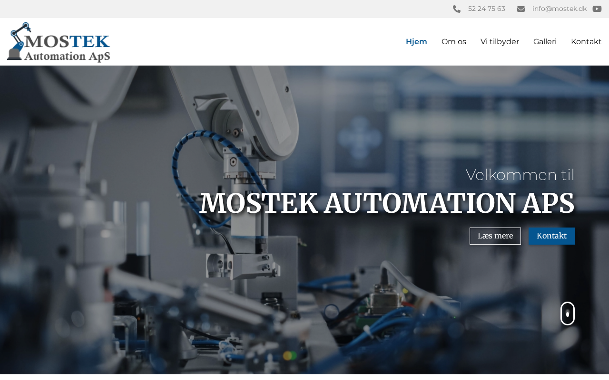The width and height of the screenshot is (609, 380).
Task: Click the scroll-down mouse indicator
Action: 568,313
